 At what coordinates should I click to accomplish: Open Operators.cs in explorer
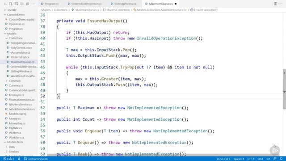(x=17, y=24)
